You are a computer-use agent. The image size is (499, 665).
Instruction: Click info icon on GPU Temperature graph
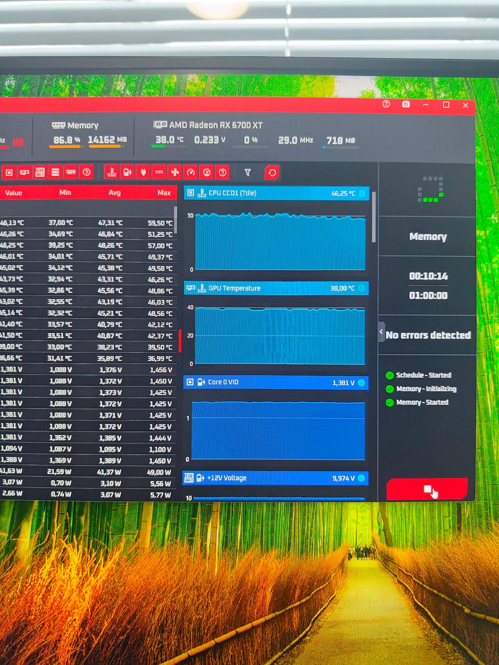(x=362, y=288)
